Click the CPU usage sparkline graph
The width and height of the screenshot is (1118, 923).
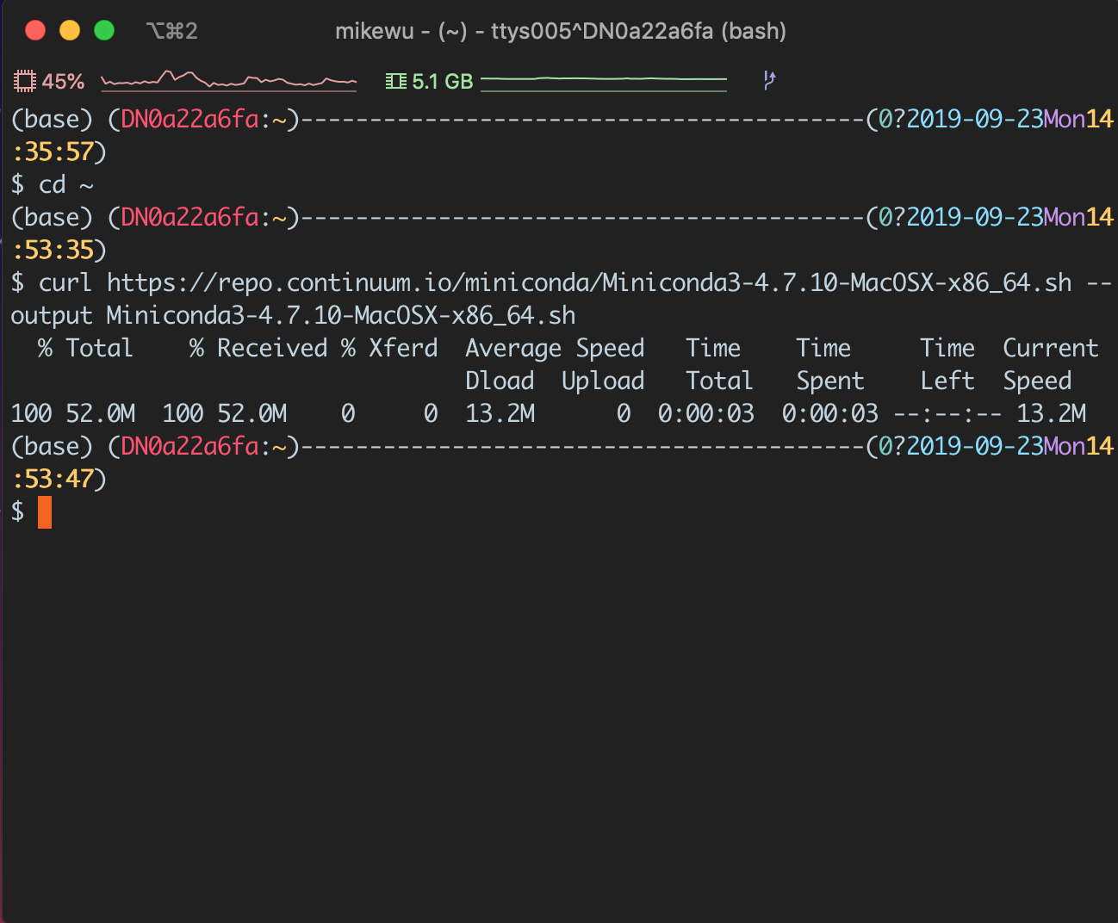[x=228, y=80]
